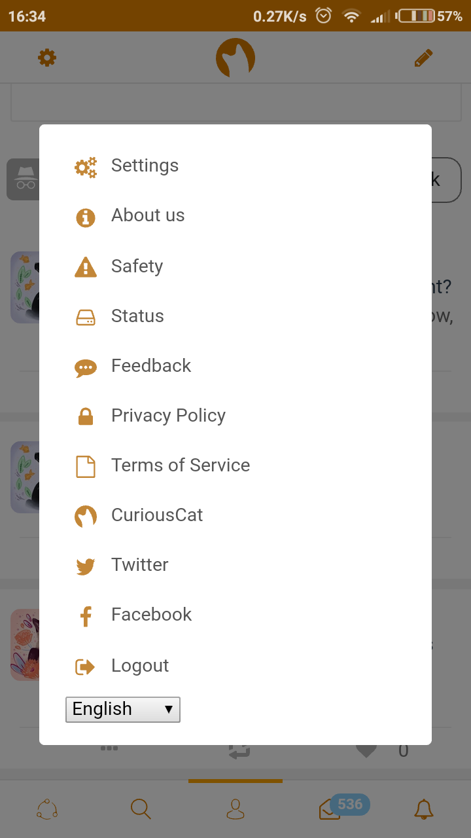This screenshot has height=838, width=471.
Task: Tap the Twitter bird icon
Action: pos(86,566)
